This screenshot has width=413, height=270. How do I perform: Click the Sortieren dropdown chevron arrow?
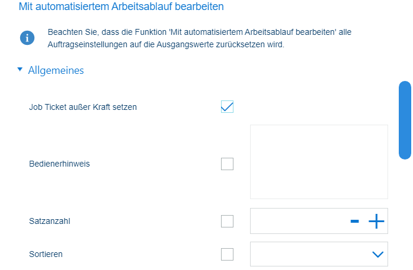click(x=377, y=254)
